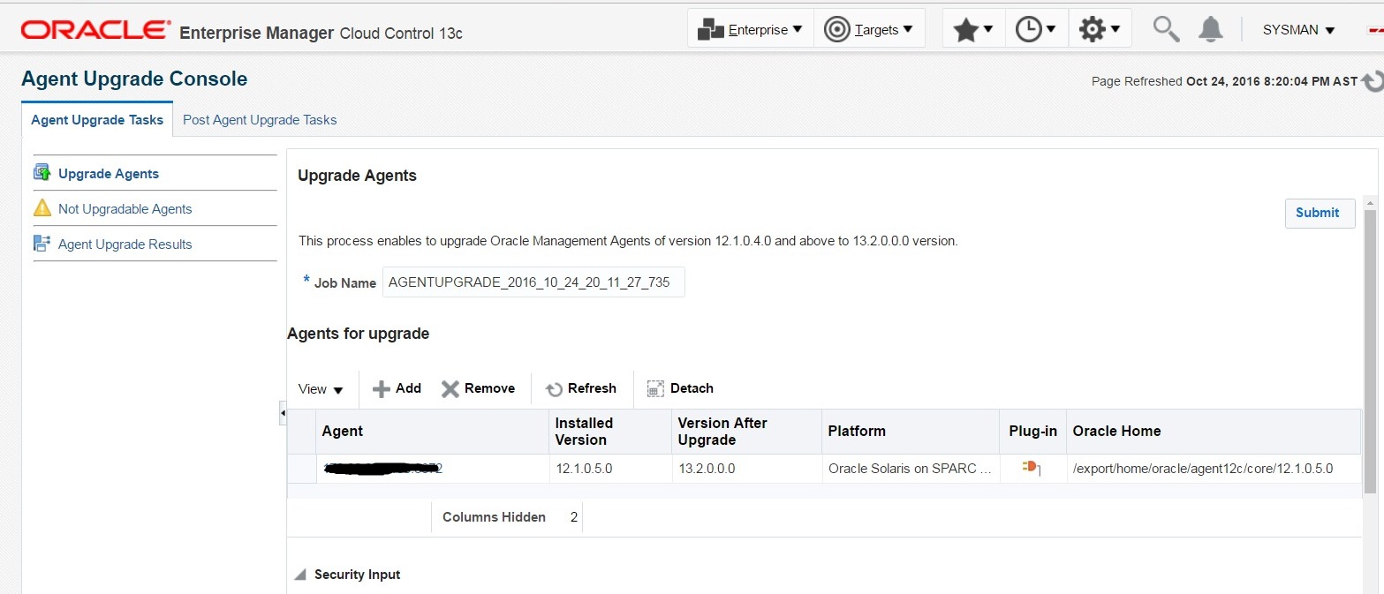Click the Upgrade Agents green arrow icon

click(x=42, y=173)
